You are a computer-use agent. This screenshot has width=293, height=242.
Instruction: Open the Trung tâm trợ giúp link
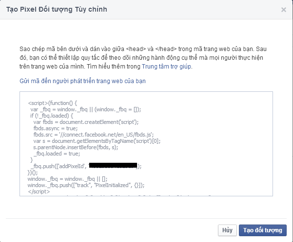pyautogui.click(x=167, y=67)
